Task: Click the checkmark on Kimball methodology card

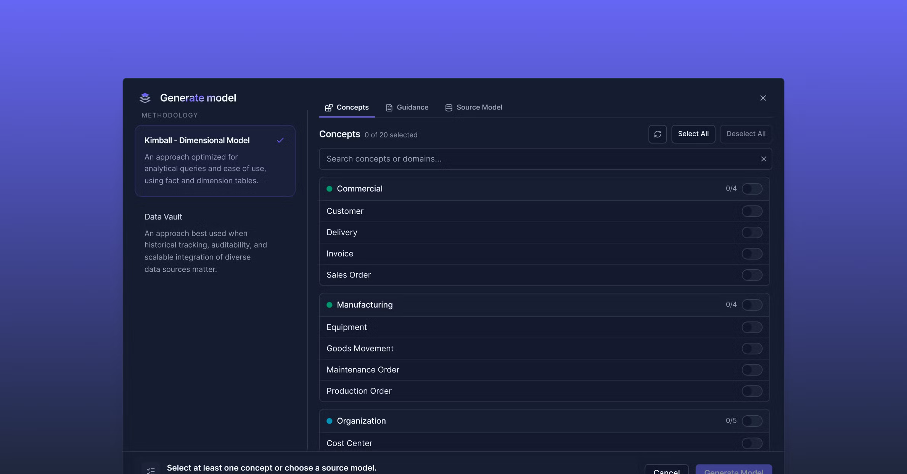Action: point(280,140)
